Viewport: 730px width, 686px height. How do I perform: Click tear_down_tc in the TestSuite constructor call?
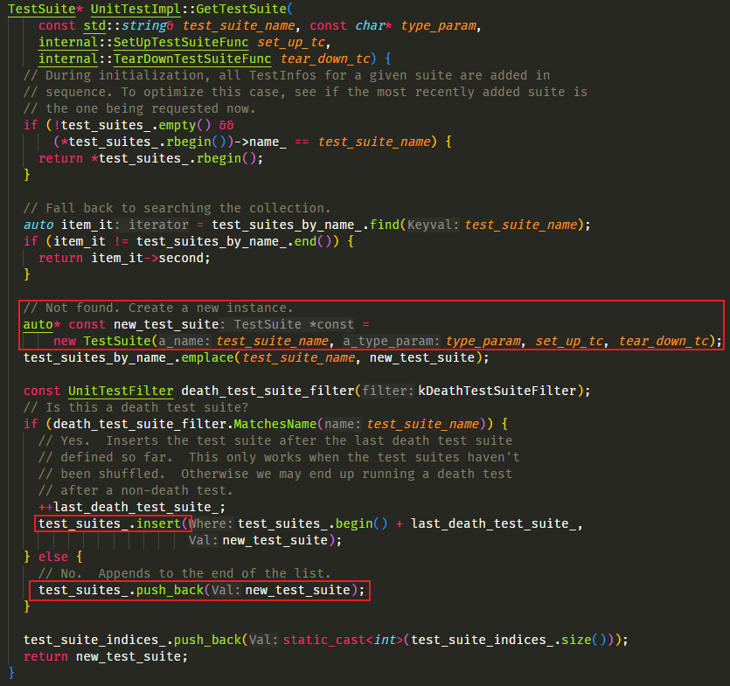click(664, 341)
